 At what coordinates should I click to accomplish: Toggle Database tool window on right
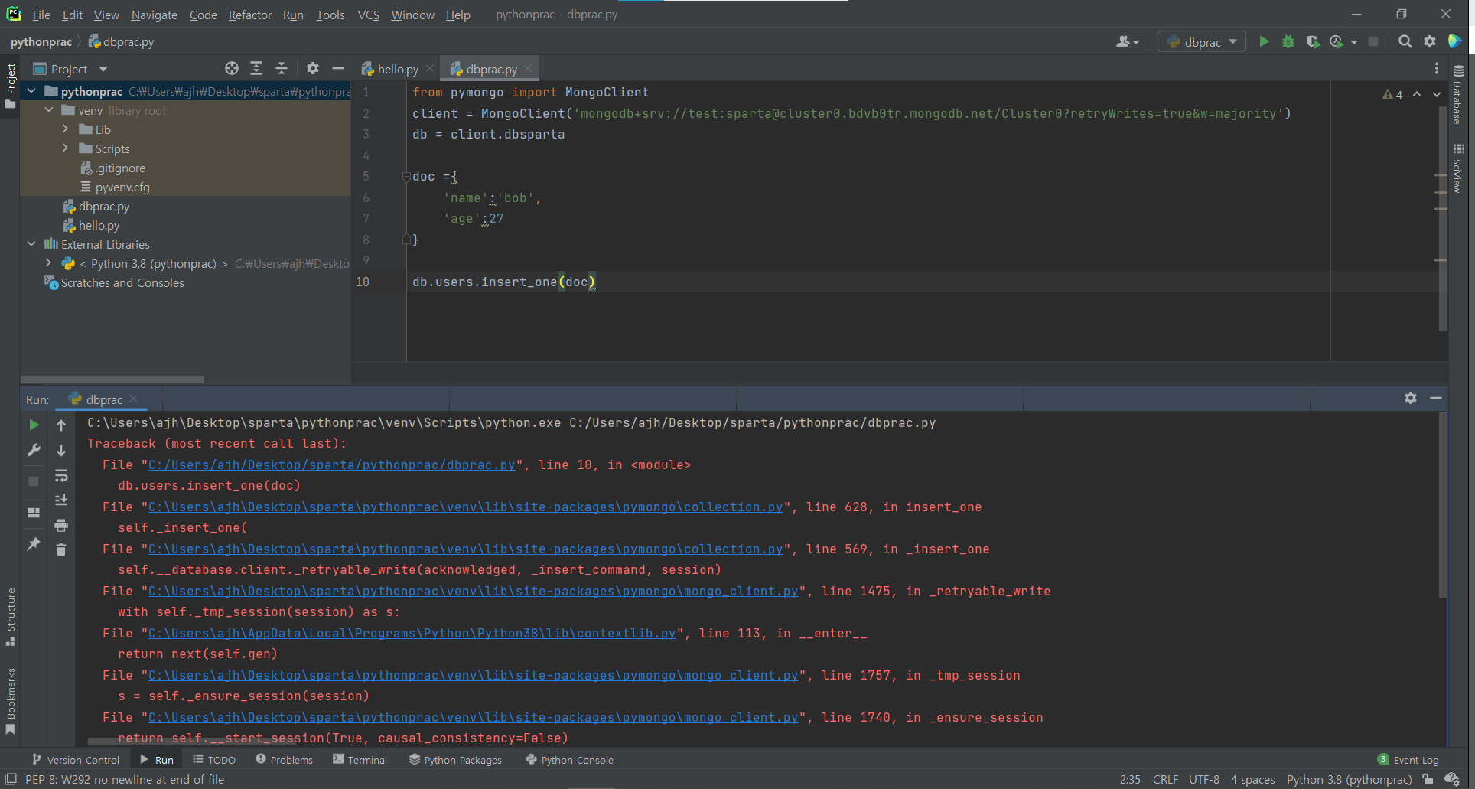(x=1458, y=94)
